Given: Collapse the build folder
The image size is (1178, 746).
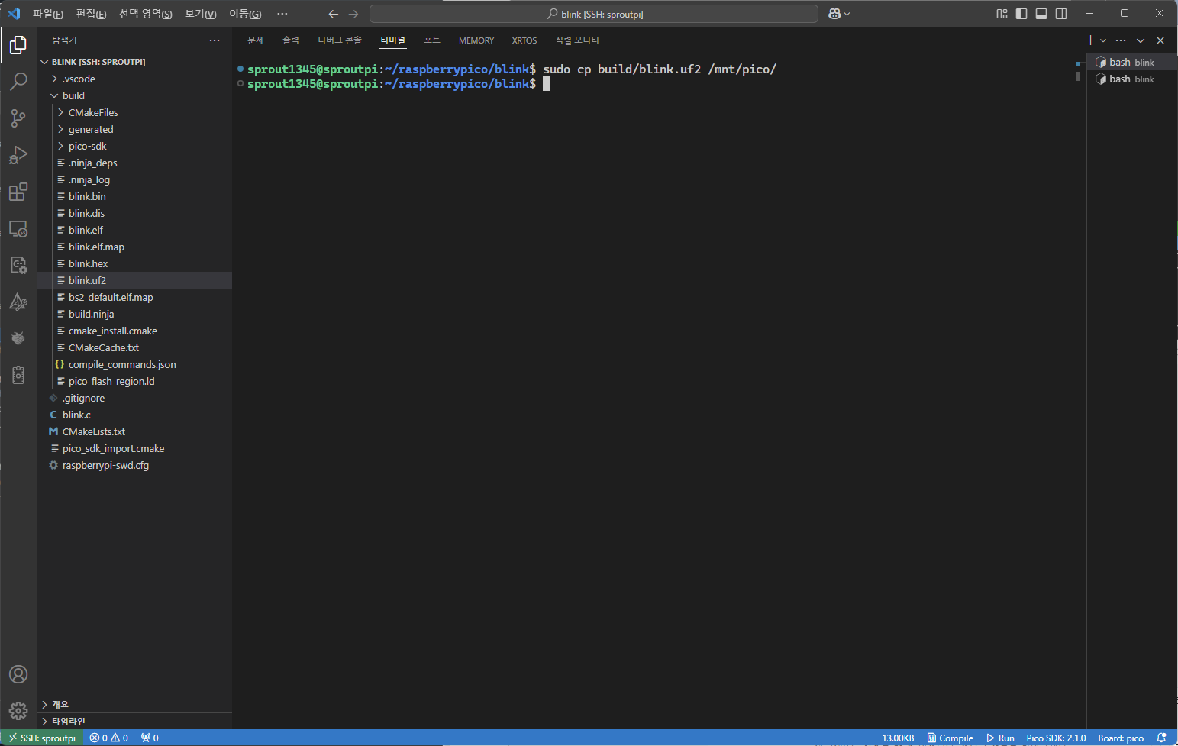Looking at the screenshot, I should [134, 95].
